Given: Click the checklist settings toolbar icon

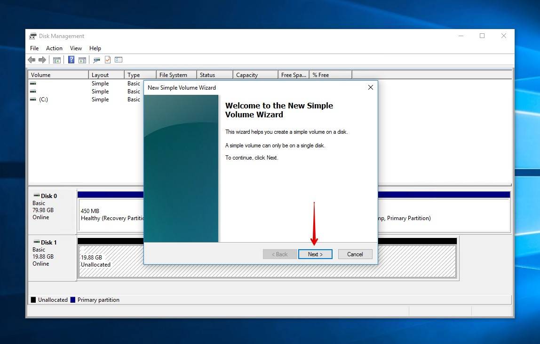Looking at the screenshot, I should [x=119, y=60].
